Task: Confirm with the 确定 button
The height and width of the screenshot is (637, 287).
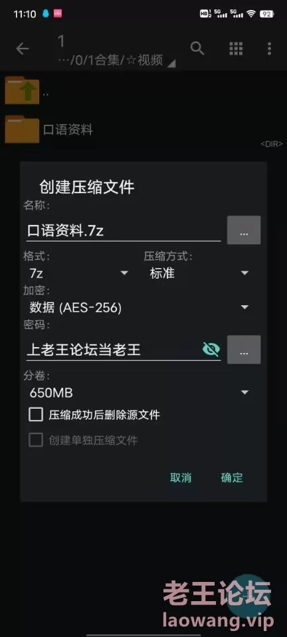Action: (x=232, y=478)
